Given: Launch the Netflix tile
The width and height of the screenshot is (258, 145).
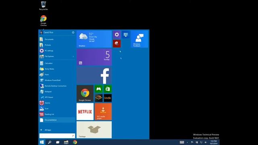Looking at the screenshot, I should (85, 112).
